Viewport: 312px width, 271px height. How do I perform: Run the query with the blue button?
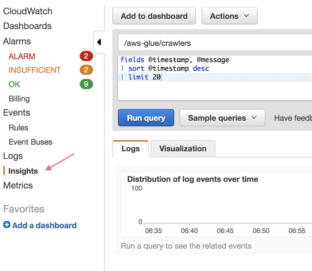[x=146, y=118]
